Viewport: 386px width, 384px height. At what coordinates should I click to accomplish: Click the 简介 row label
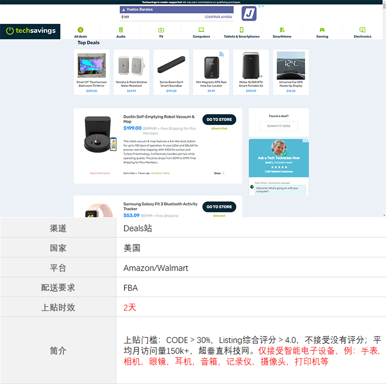[58, 351]
